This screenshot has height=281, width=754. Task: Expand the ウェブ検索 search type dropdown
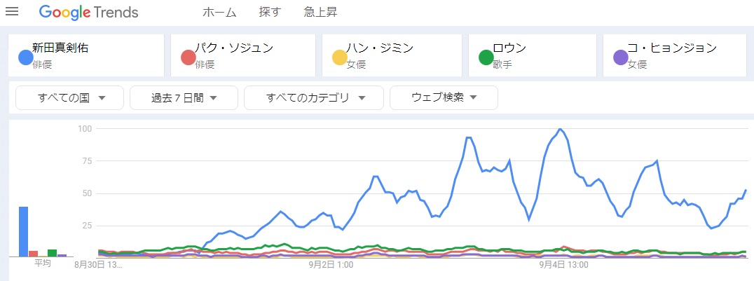(x=444, y=98)
